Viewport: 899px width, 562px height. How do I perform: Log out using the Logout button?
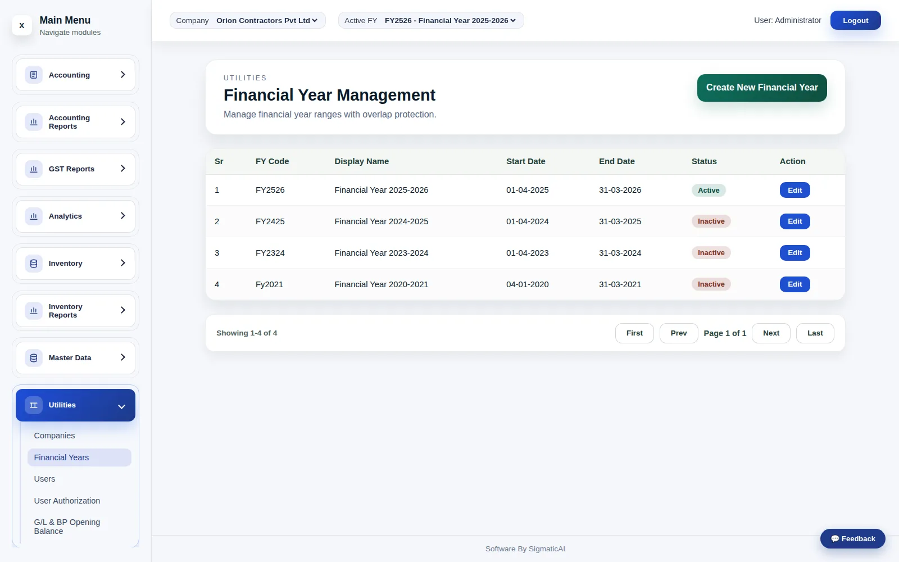(x=855, y=20)
